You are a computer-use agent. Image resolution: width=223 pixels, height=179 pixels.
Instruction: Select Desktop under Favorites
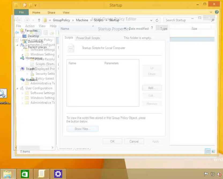click(33, 36)
